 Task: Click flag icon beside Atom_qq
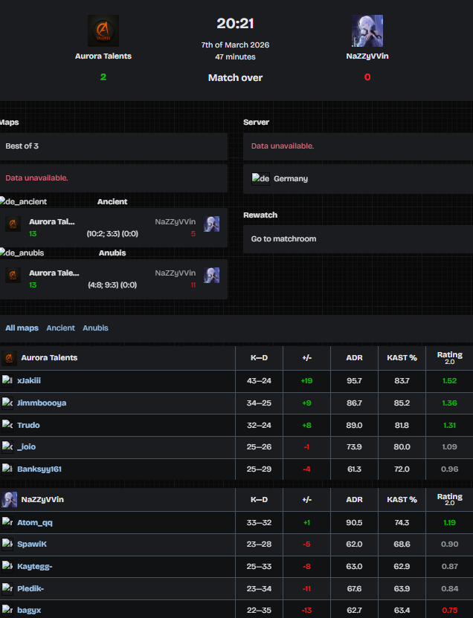[7, 522]
